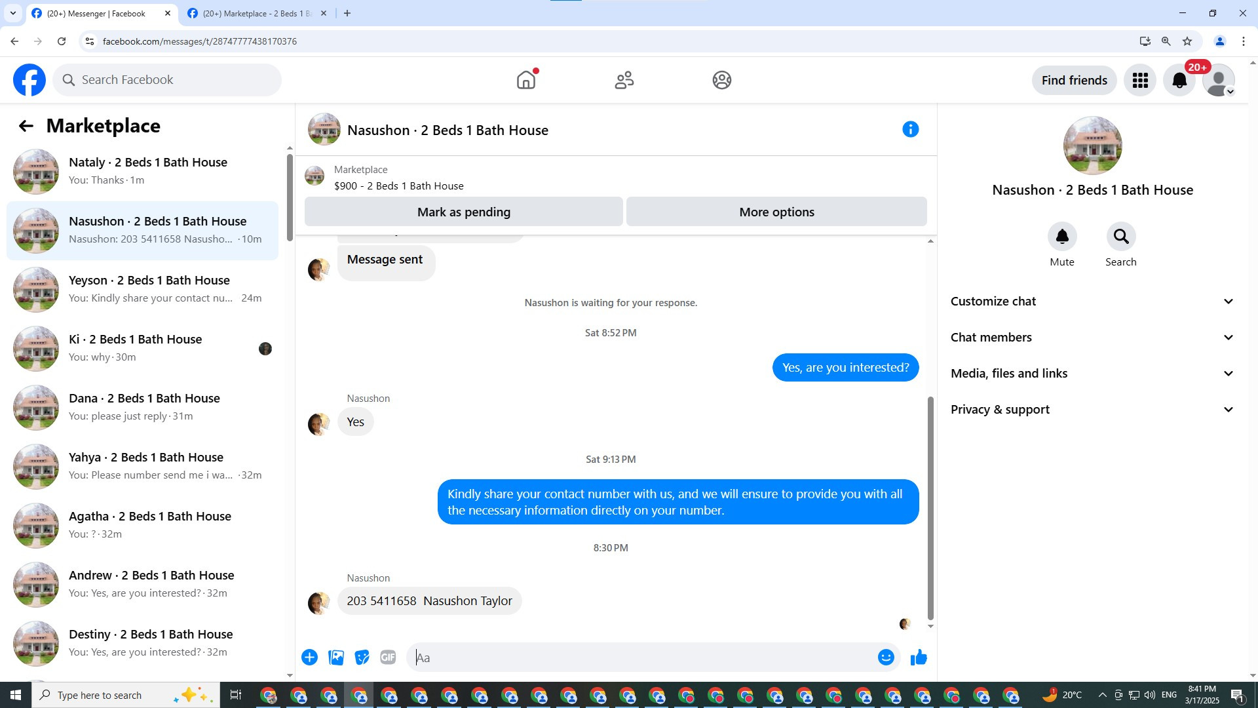Open the large listing photo in right panel
The width and height of the screenshot is (1258, 708).
coord(1092,146)
